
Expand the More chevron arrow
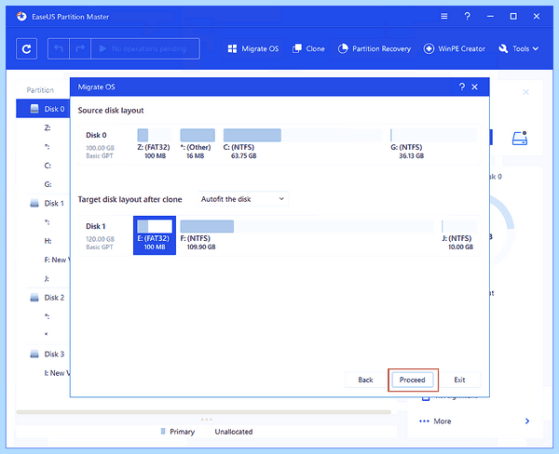coord(527,421)
